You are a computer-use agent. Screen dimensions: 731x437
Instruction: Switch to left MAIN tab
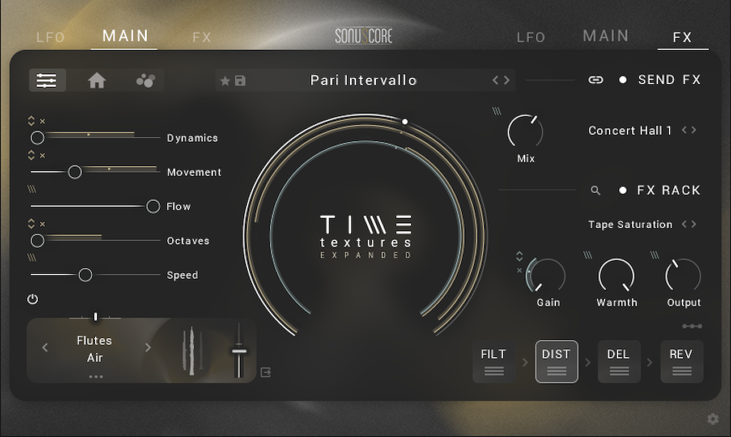[126, 36]
